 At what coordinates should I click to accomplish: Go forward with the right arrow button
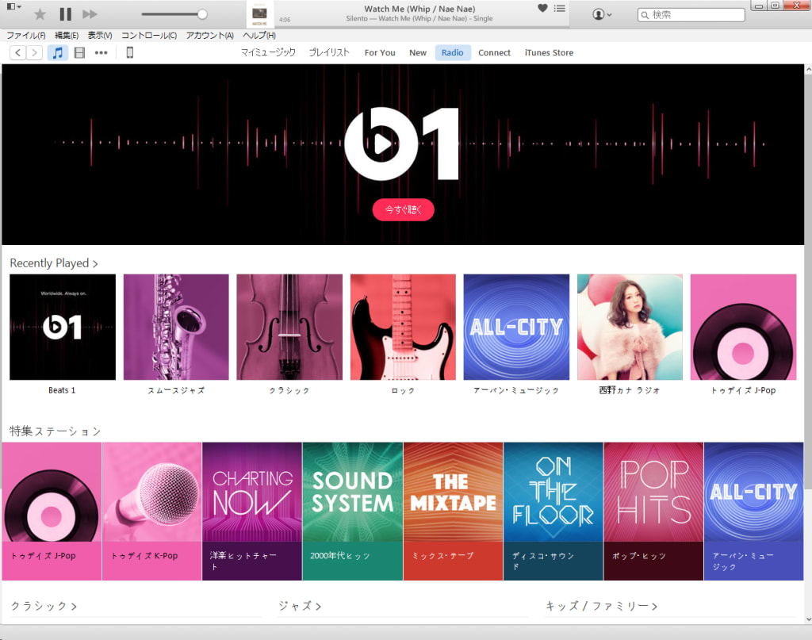[34, 52]
